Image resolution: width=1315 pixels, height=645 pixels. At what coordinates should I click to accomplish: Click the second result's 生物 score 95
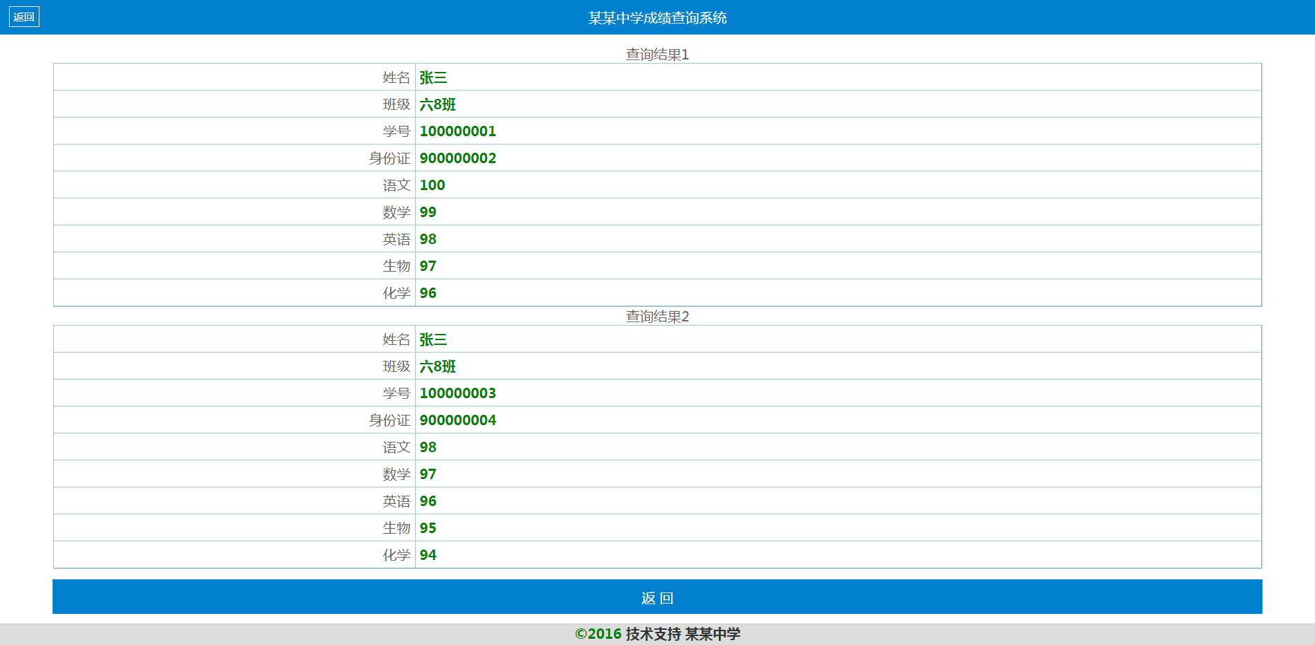click(428, 528)
